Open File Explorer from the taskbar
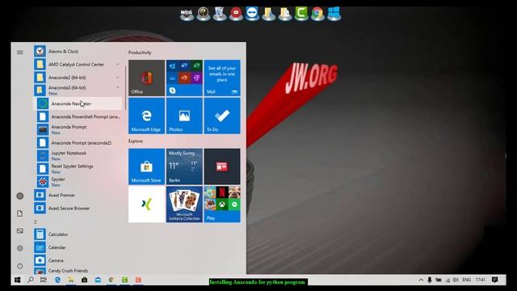This screenshot has height=291, width=517. click(x=71, y=280)
